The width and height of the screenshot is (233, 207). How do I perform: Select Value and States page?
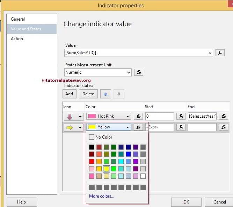32,29
